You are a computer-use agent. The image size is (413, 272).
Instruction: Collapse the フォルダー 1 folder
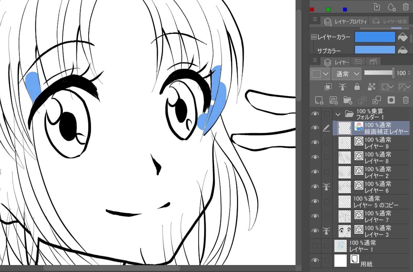(338, 114)
